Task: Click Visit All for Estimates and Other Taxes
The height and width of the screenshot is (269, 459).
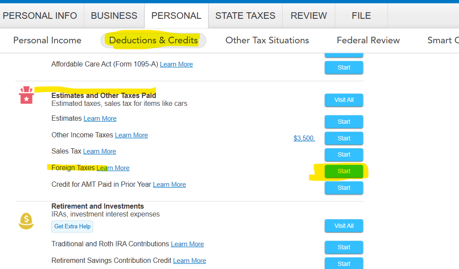Action: pyautogui.click(x=344, y=100)
